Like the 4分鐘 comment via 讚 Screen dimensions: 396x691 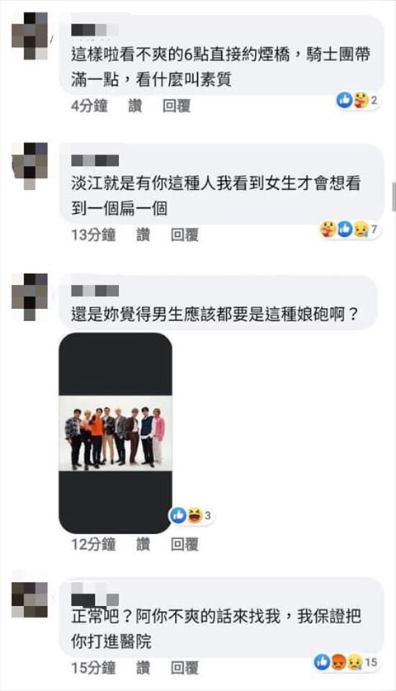point(135,106)
